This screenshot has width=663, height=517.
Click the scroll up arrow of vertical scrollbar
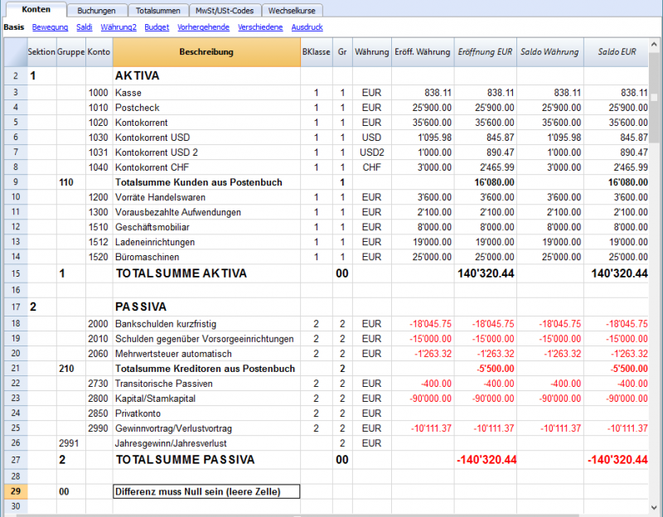[x=654, y=44]
